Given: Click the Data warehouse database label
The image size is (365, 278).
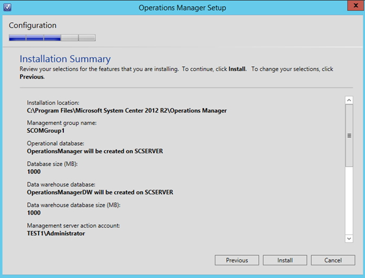Looking at the screenshot, I should tap(61, 184).
